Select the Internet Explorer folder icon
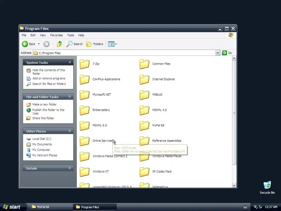 144,79
